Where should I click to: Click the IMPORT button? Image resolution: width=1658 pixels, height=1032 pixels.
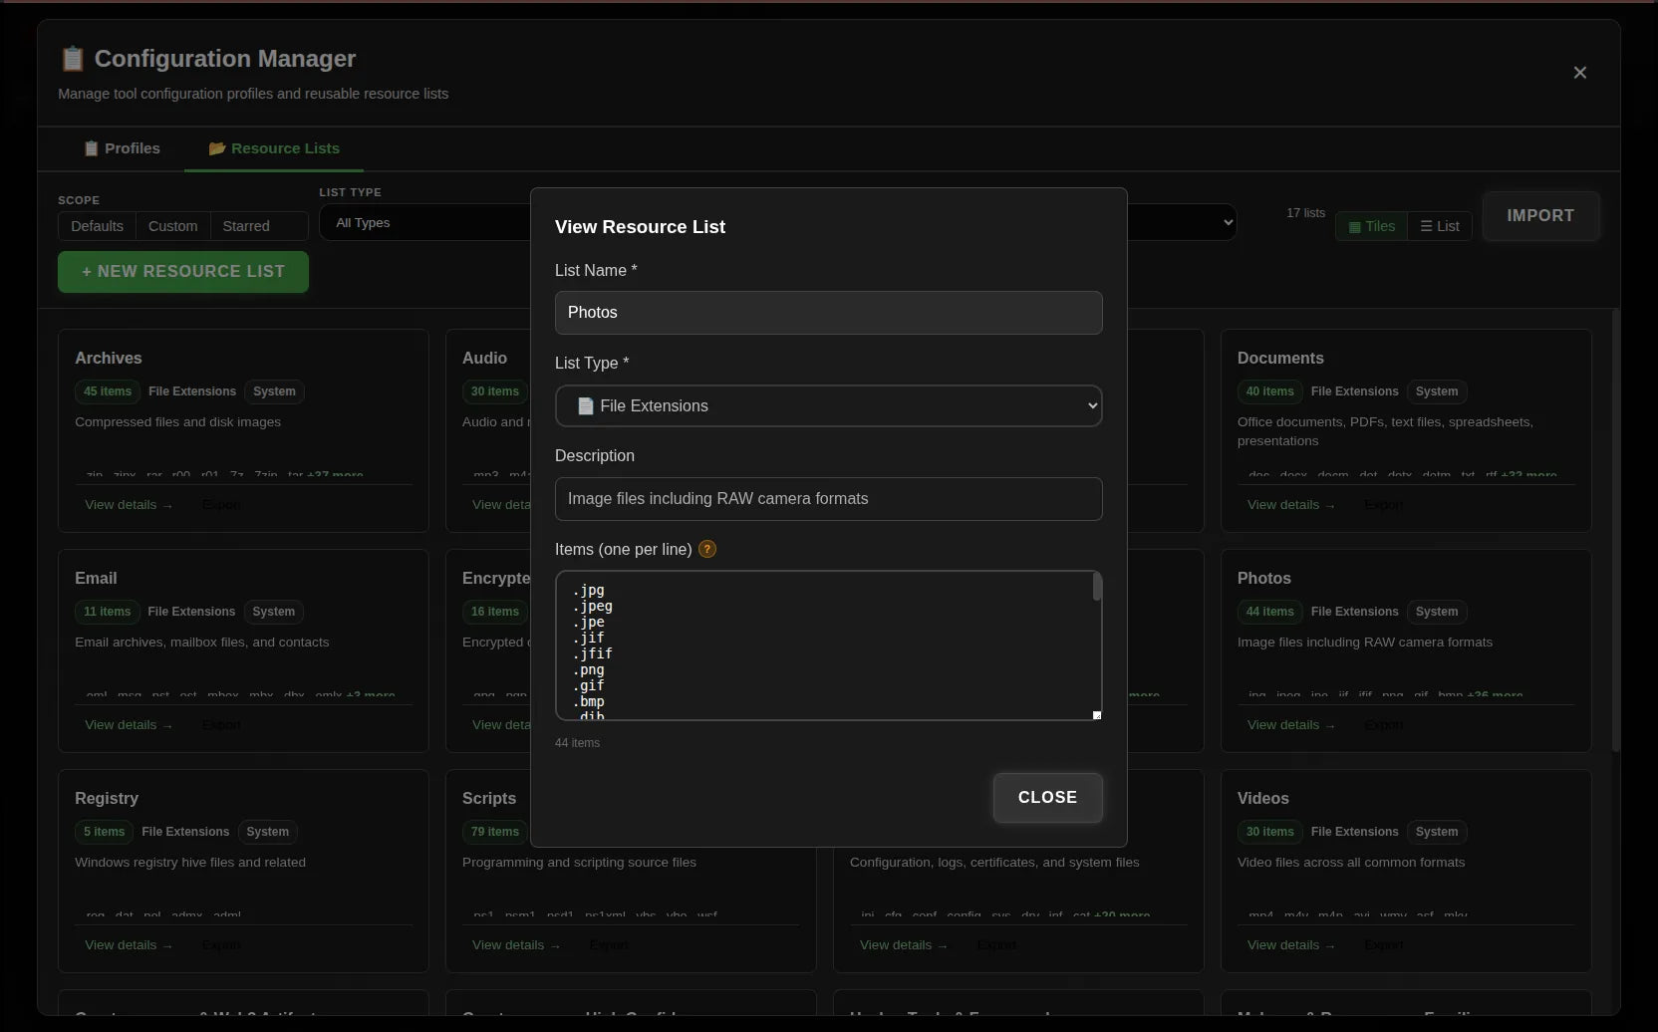click(1540, 215)
